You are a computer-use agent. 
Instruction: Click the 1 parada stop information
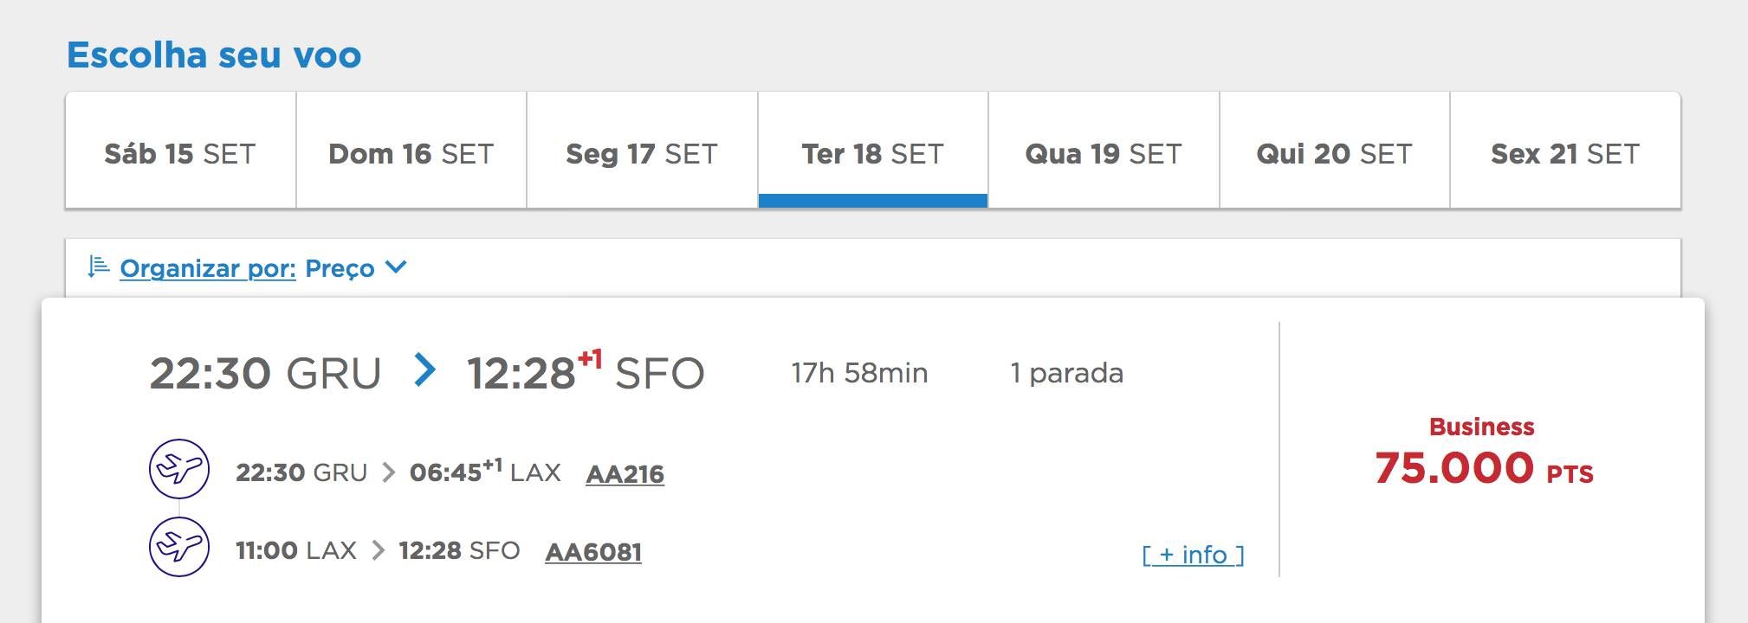click(x=1066, y=373)
